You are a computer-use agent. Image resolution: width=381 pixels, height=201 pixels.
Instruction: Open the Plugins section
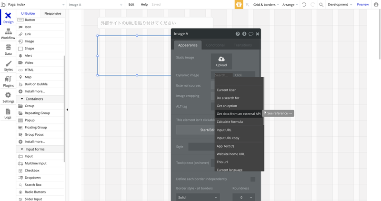(x=8, y=81)
